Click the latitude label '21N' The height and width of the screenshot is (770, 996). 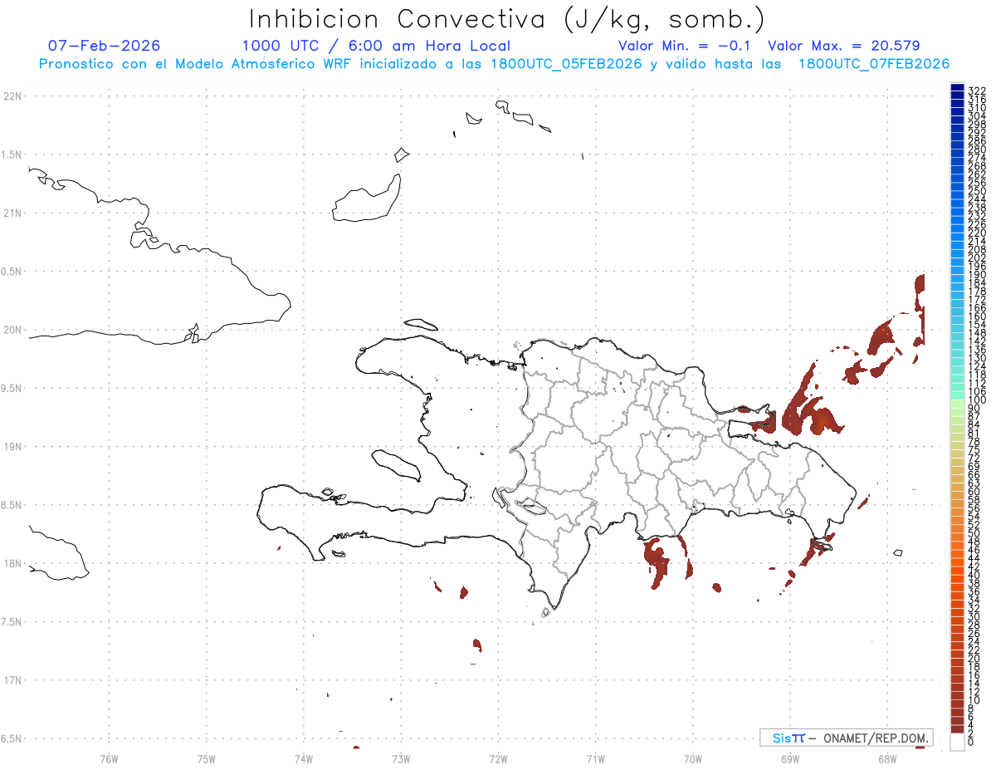12,213
